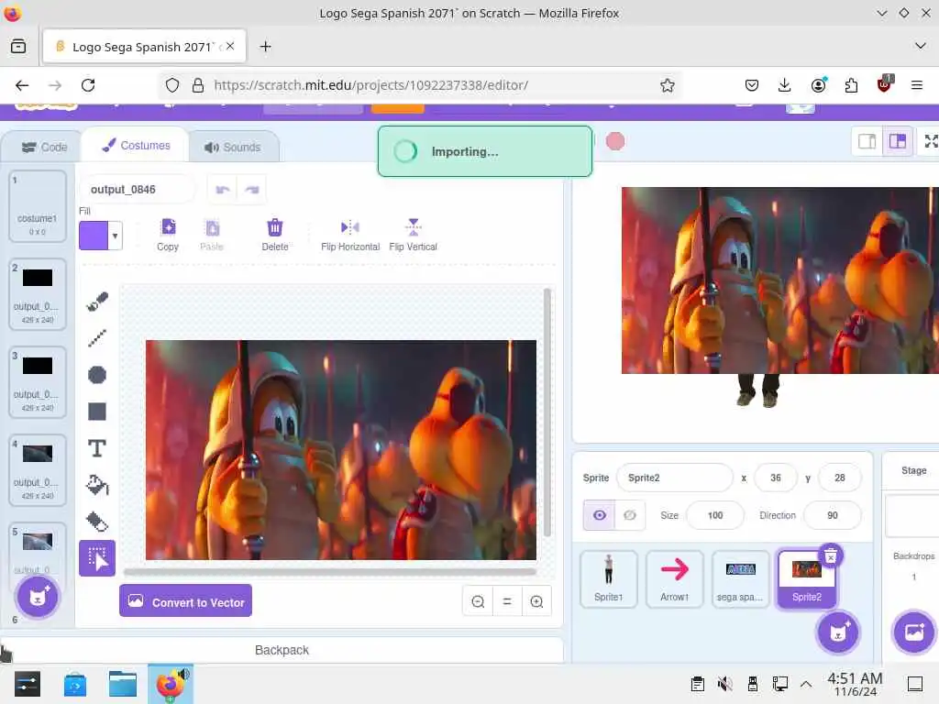
Task: Click the Paste icon
Action: (212, 235)
